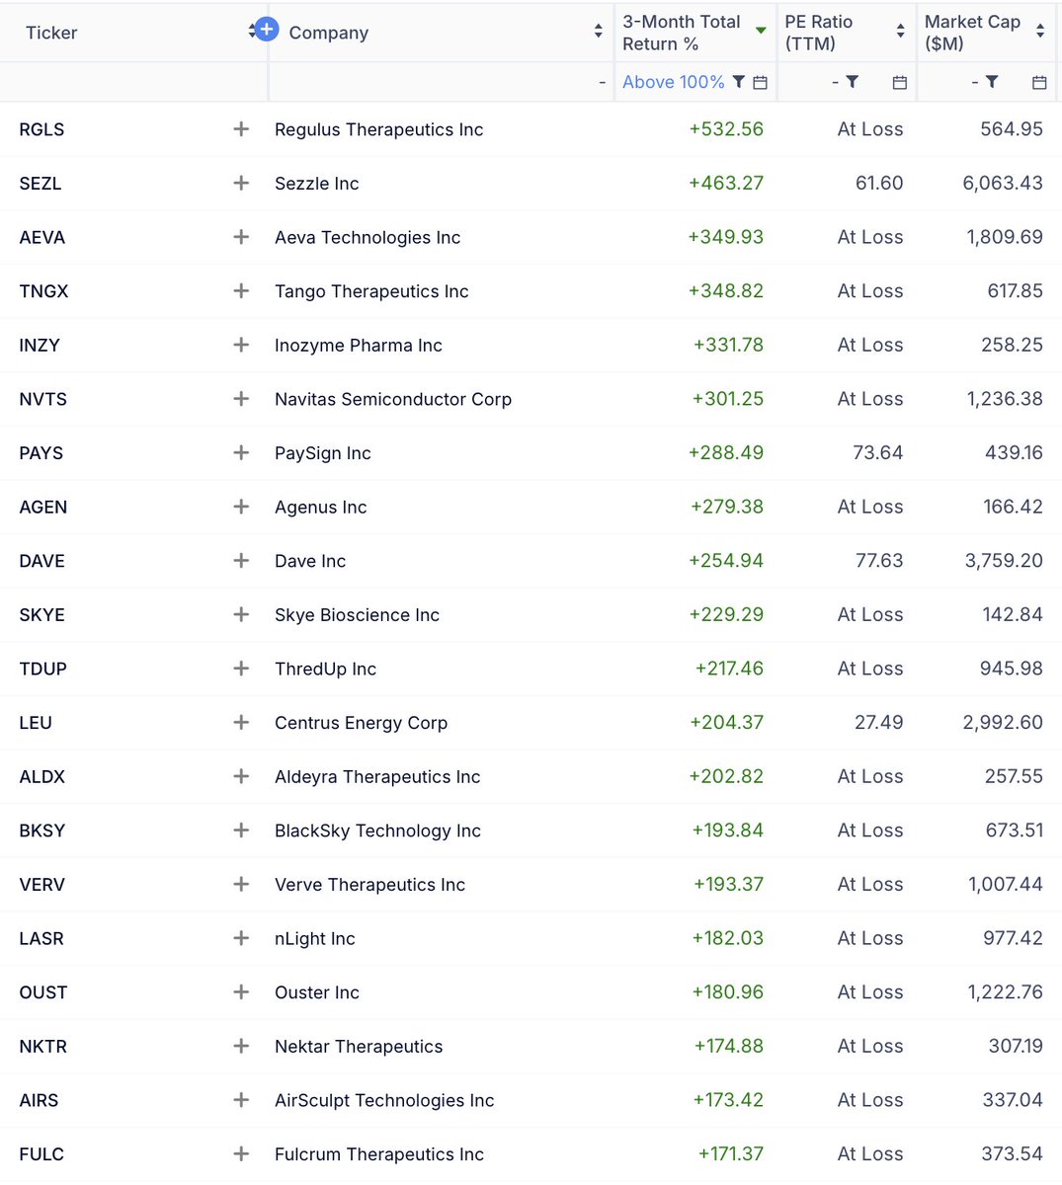Viewport: 1062px width, 1185px height.
Task: Click the PE Ratio (TTM) header
Action: click(819, 33)
